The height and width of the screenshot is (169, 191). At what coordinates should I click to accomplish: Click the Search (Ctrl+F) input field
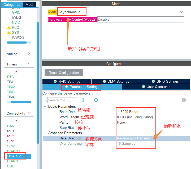[62, 100]
